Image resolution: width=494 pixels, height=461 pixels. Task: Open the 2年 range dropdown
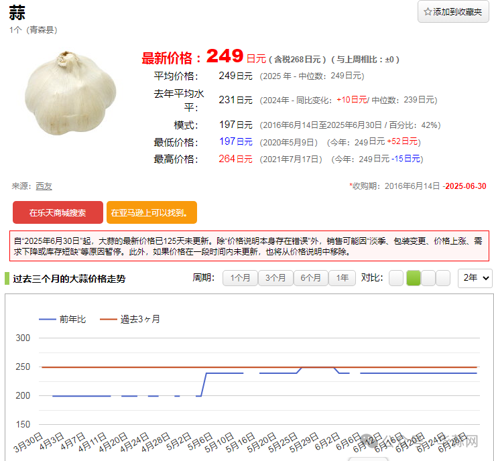coord(475,278)
